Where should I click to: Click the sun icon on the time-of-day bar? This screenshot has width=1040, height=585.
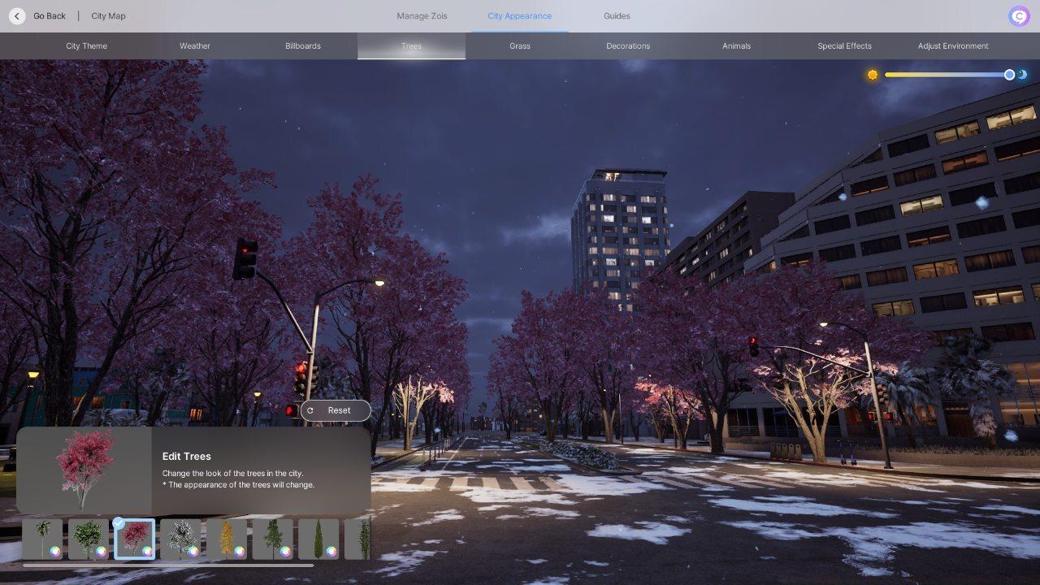coord(872,74)
